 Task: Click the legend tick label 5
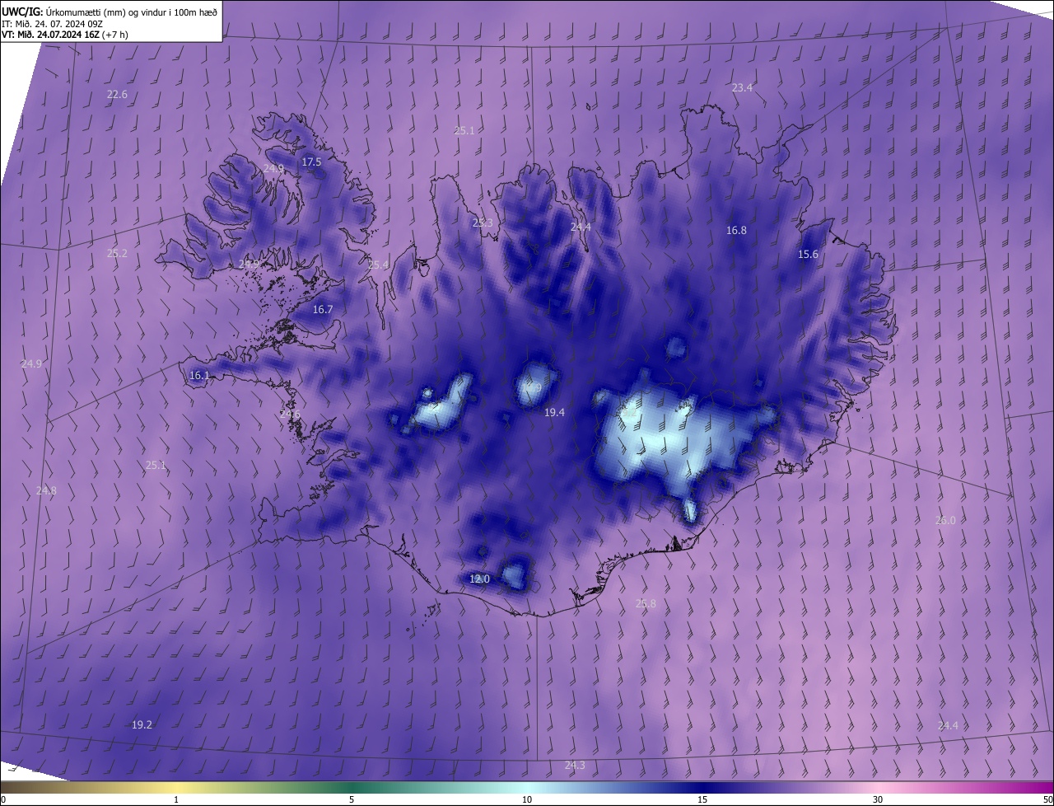[352, 800]
